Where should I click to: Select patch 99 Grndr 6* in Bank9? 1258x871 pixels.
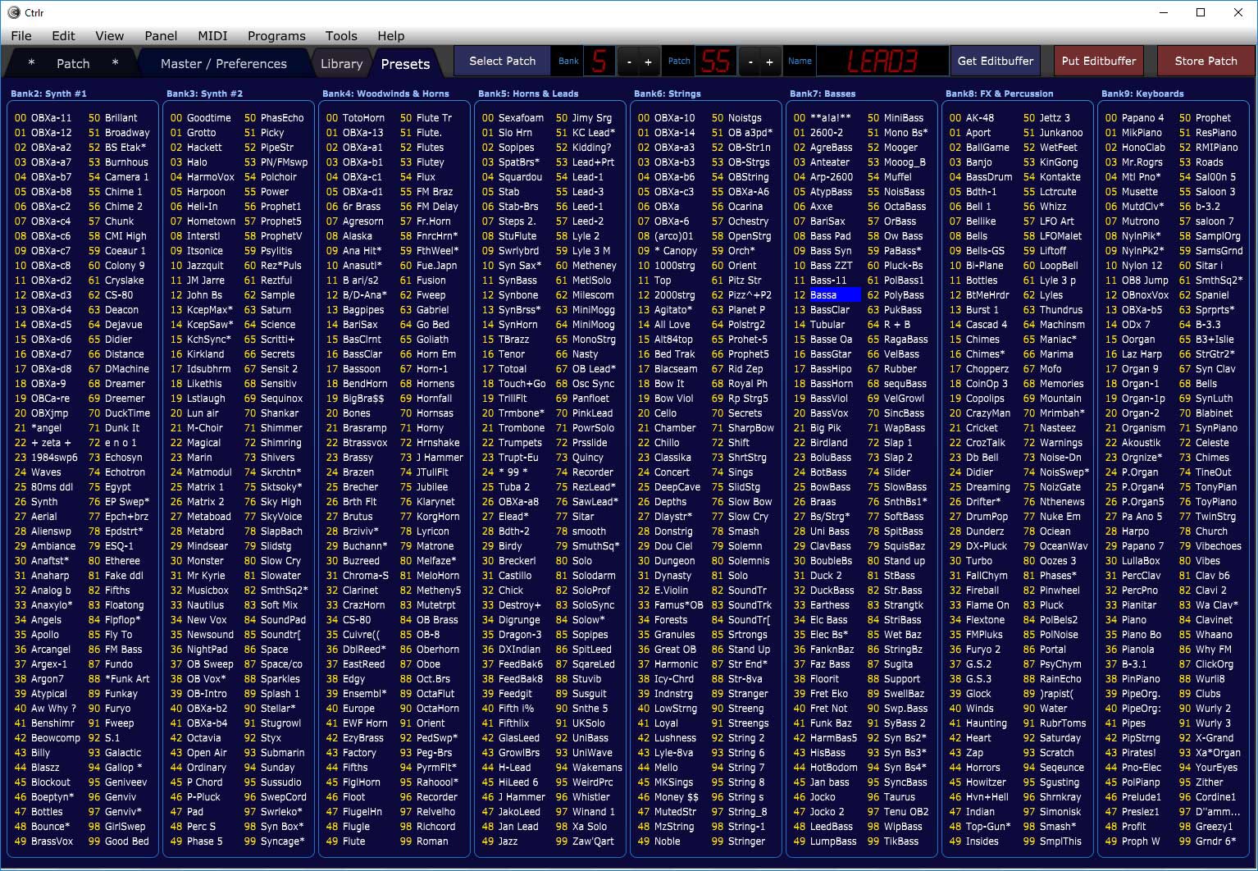point(1207,841)
